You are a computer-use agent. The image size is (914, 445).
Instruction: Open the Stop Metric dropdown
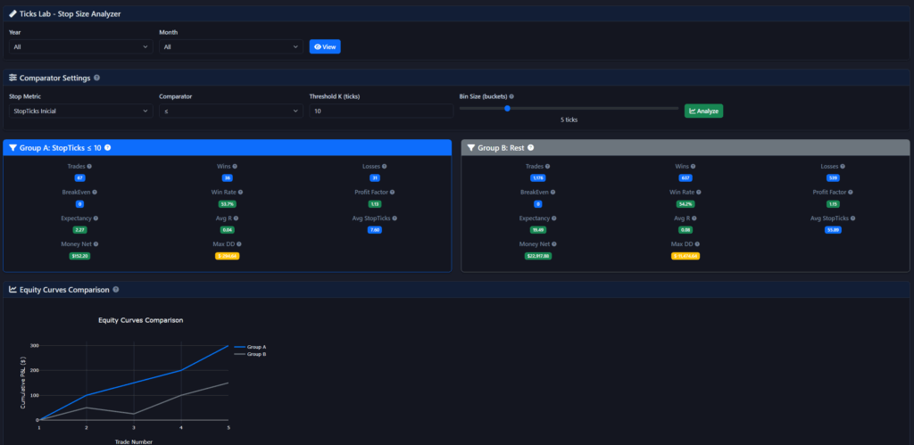(x=80, y=111)
